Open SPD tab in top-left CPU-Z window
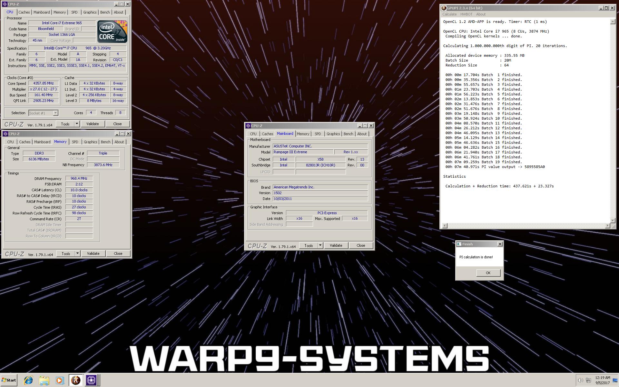This screenshot has width=619, height=387. tap(74, 12)
